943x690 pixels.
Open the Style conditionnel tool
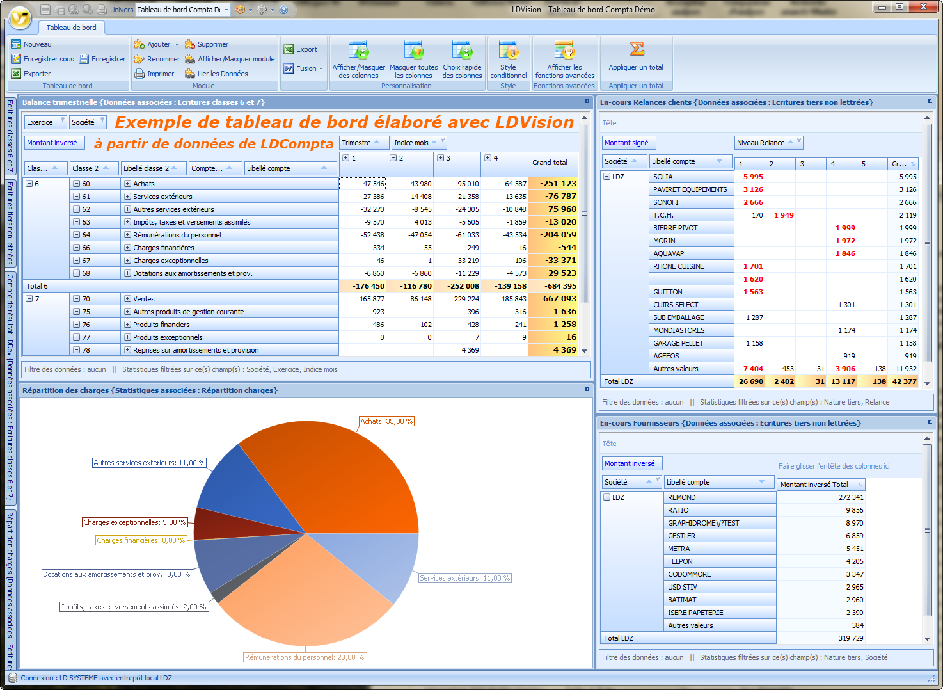pyautogui.click(x=508, y=51)
